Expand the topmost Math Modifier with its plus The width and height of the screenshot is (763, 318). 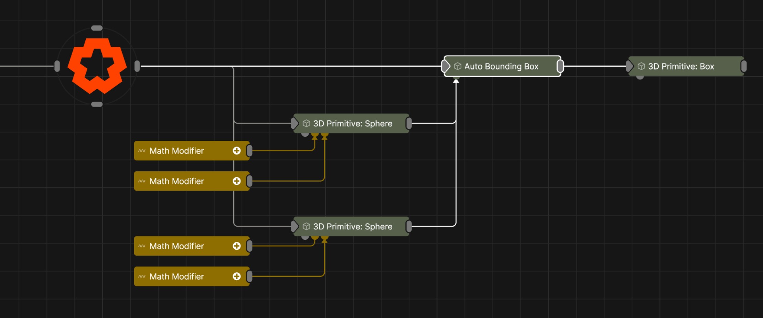237,151
